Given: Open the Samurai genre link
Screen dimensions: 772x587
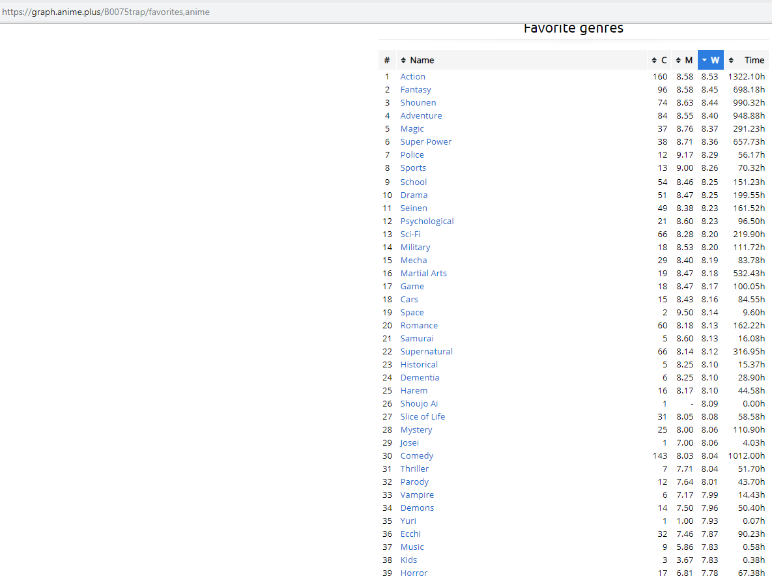Looking at the screenshot, I should 417,339.
